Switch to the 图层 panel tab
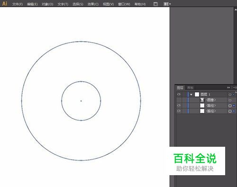Viewport: 237px width, 187px height. (x=180, y=88)
